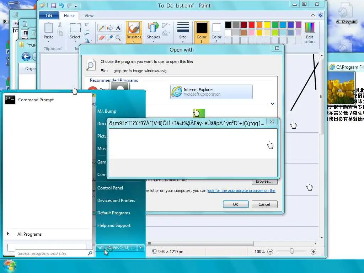Expand the Paste dropdown arrow
This screenshot has width=364, height=273.
coord(48,42)
